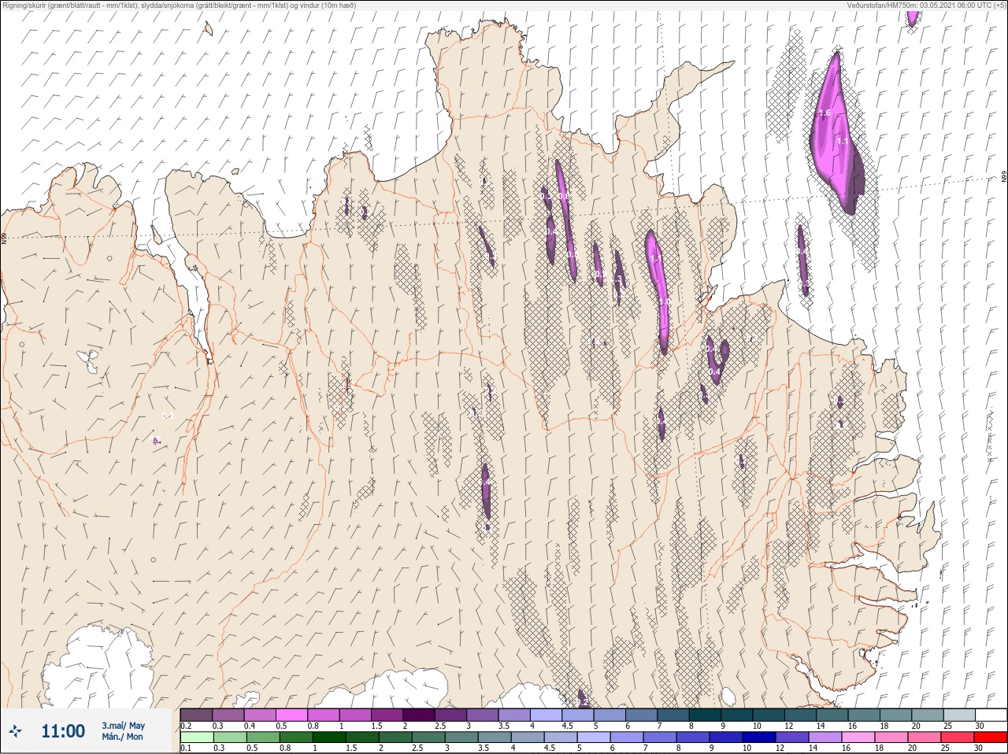Click the weekday text 'Mán./ Mon'
The height and width of the screenshot is (754, 1008).
122,737
